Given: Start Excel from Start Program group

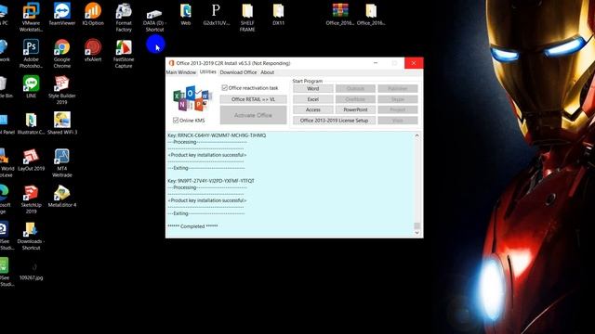Looking at the screenshot, I should (x=313, y=99).
